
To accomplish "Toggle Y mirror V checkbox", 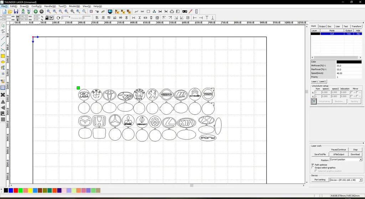I will pos(357,96).
